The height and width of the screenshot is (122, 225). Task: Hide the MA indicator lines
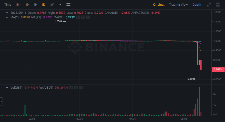pyautogui.click(x=78, y=17)
